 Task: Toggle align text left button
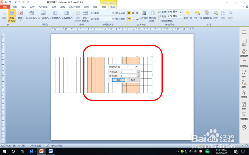(129, 13)
